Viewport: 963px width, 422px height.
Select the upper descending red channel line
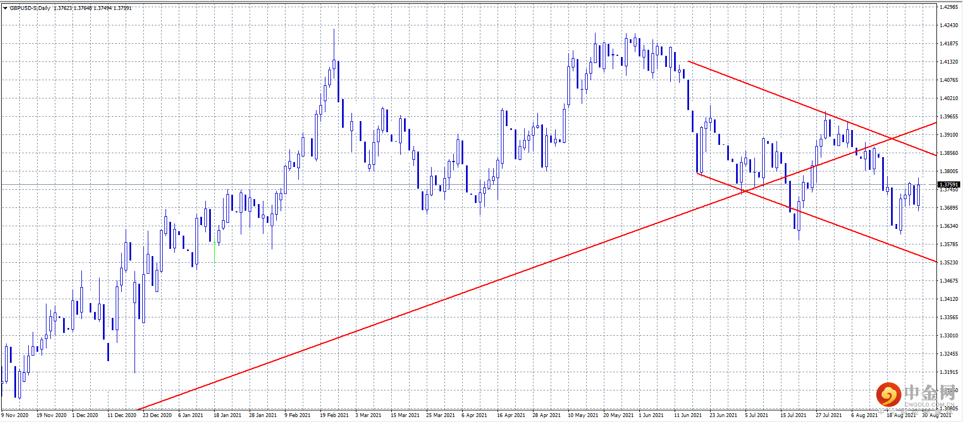(x=812, y=108)
